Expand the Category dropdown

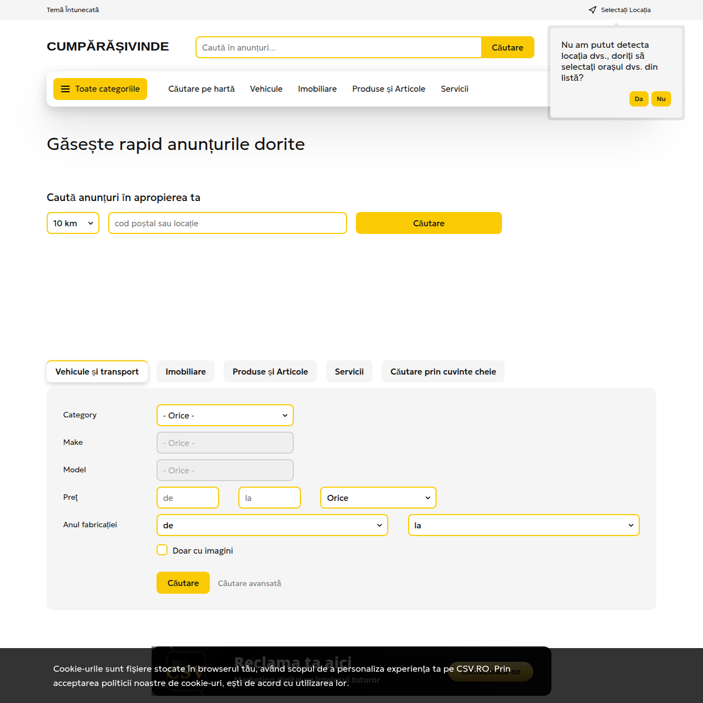(225, 415)
